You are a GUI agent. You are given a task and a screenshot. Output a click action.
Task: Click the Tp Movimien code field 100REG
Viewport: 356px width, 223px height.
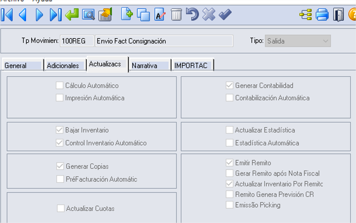pyautogui.click(x=77, y=41)
